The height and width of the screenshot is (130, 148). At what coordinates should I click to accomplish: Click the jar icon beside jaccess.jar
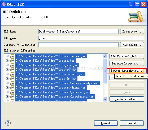tap(12, 92)
